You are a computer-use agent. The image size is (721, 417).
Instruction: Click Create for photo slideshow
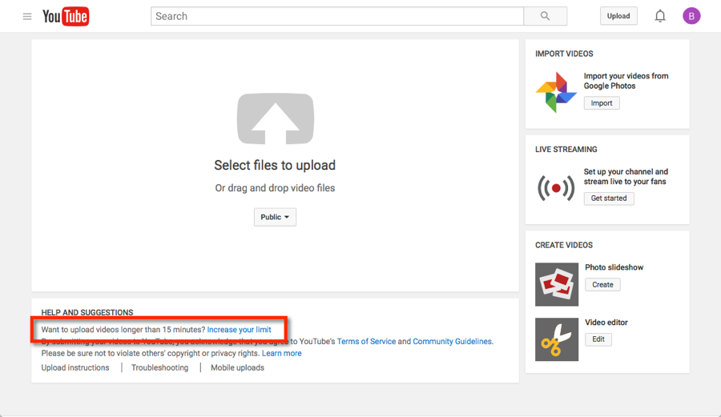(602, 285)
